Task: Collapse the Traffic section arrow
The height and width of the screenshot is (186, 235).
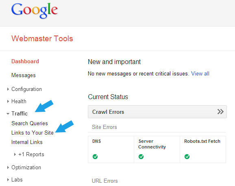Action: (8, 114)
